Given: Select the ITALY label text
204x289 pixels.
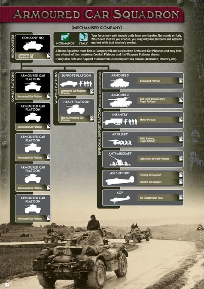Looking at the screenshot, I should (x=83, y=43).
